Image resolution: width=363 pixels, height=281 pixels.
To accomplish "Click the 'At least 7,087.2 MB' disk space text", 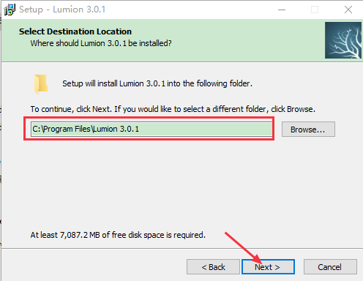I will tap(118, 235).
